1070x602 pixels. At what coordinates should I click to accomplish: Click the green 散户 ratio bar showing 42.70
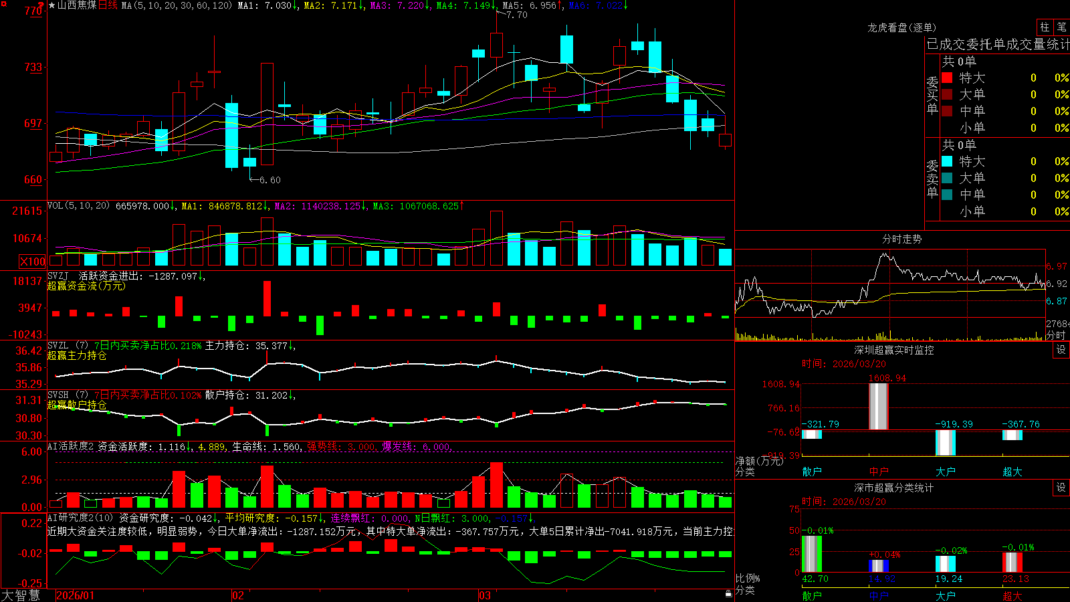pyautogui.click(x=811, y=554)
